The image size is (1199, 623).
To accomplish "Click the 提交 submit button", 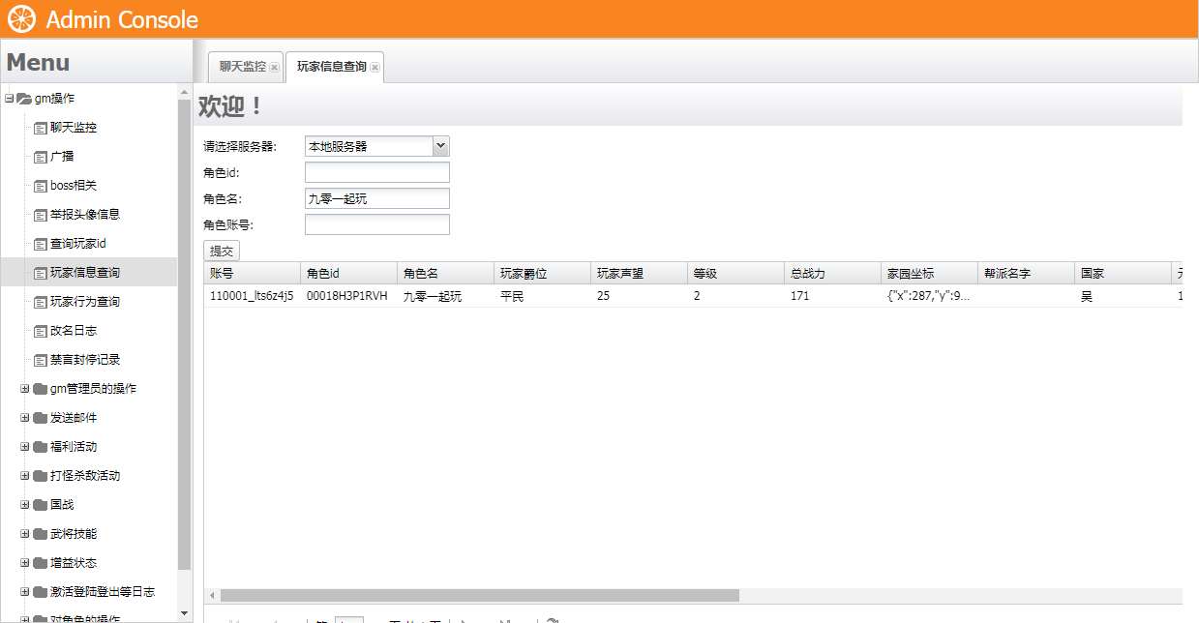I will (x=221, y=250).
